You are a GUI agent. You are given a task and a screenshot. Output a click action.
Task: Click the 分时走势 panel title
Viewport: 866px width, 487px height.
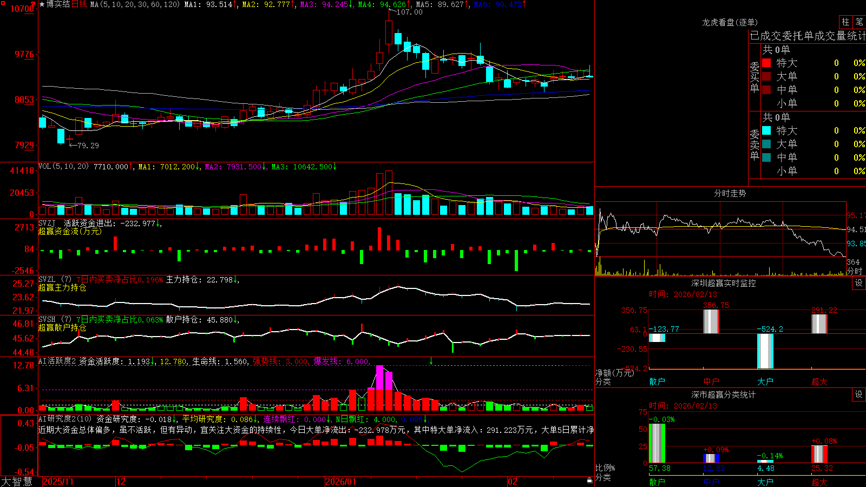pos(730,193)
